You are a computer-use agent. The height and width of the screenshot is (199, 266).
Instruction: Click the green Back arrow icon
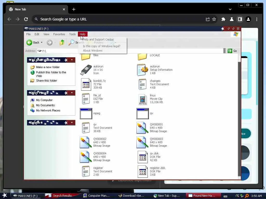click(29, 42)
